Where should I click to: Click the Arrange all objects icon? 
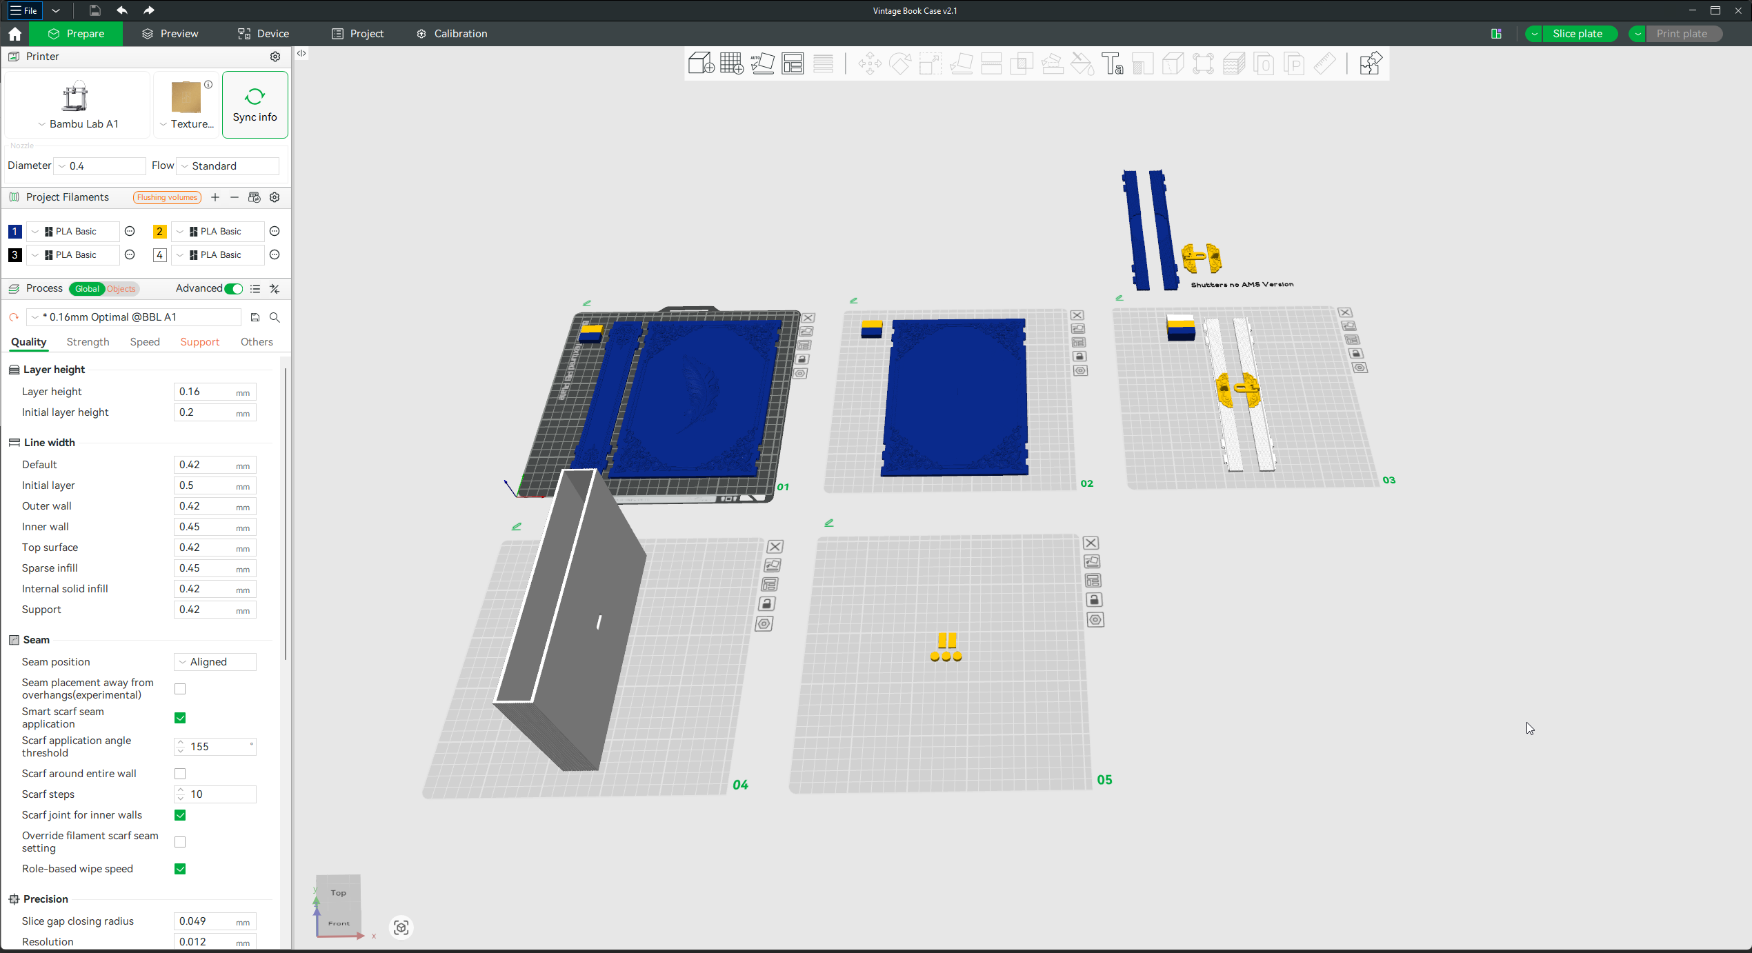tap(793, 63)
